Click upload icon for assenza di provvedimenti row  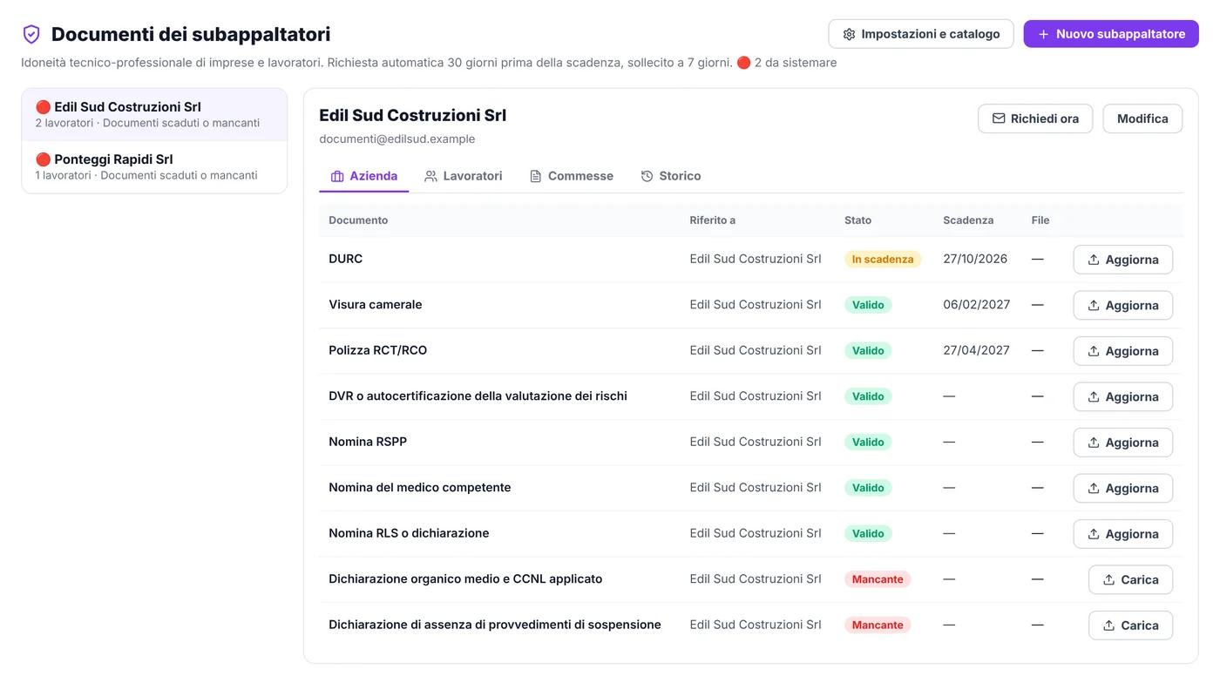coord(1109,626)
